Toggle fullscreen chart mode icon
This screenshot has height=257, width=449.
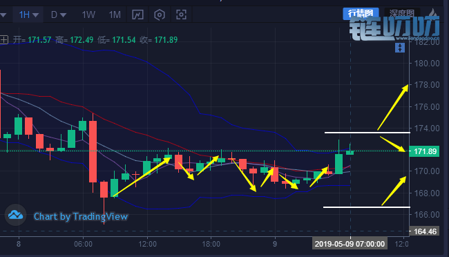tap(181, 15)
